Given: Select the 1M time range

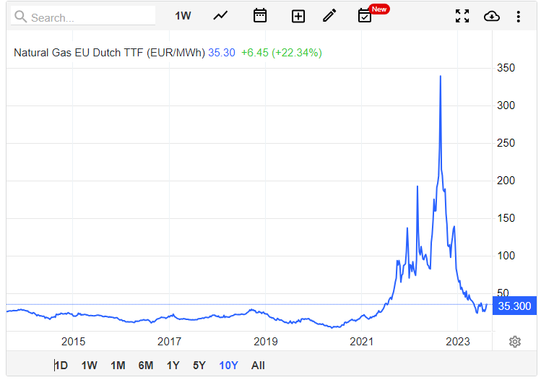Looking at the screenshot, I should pos(118,365).
